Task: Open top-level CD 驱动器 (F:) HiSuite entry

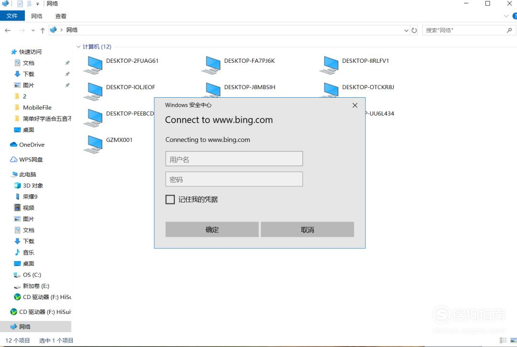Action: 45,312
